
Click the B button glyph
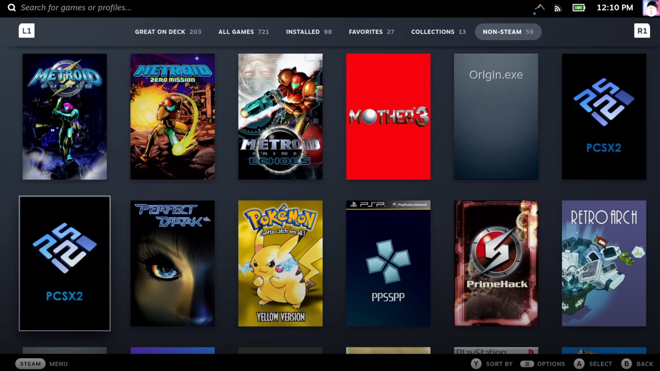626,364
